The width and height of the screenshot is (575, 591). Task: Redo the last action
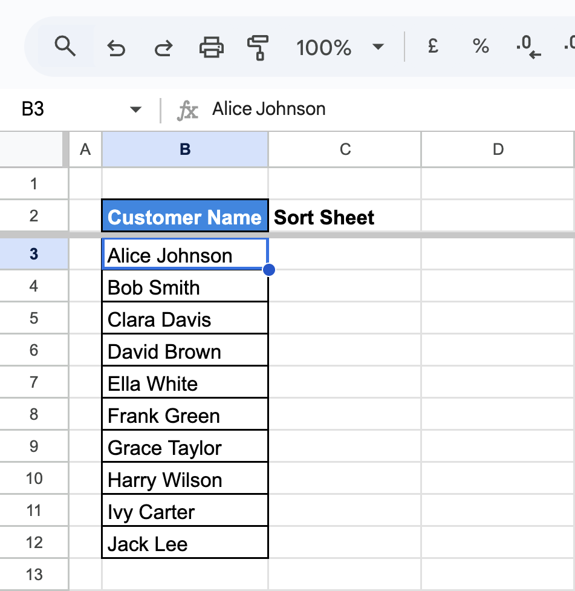tap(163, 48)
